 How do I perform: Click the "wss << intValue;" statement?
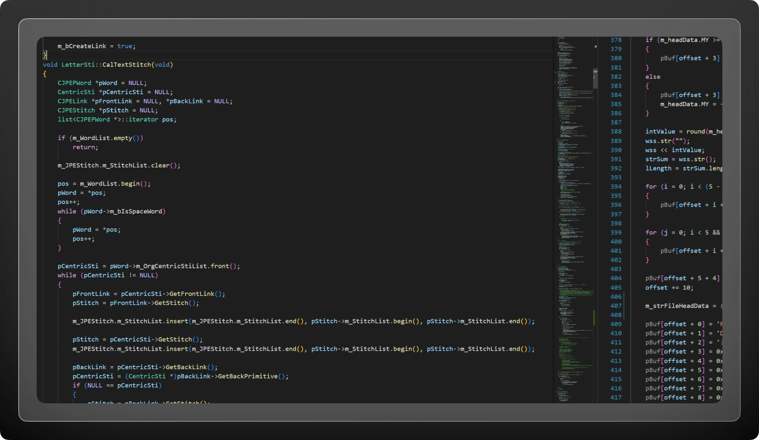pyautogui.click(x=675, y=150)
